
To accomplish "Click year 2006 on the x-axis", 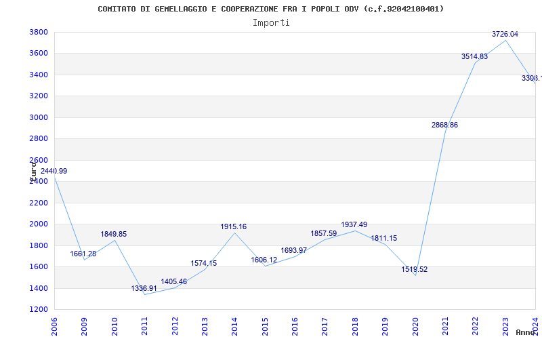I will coord(54,325).
